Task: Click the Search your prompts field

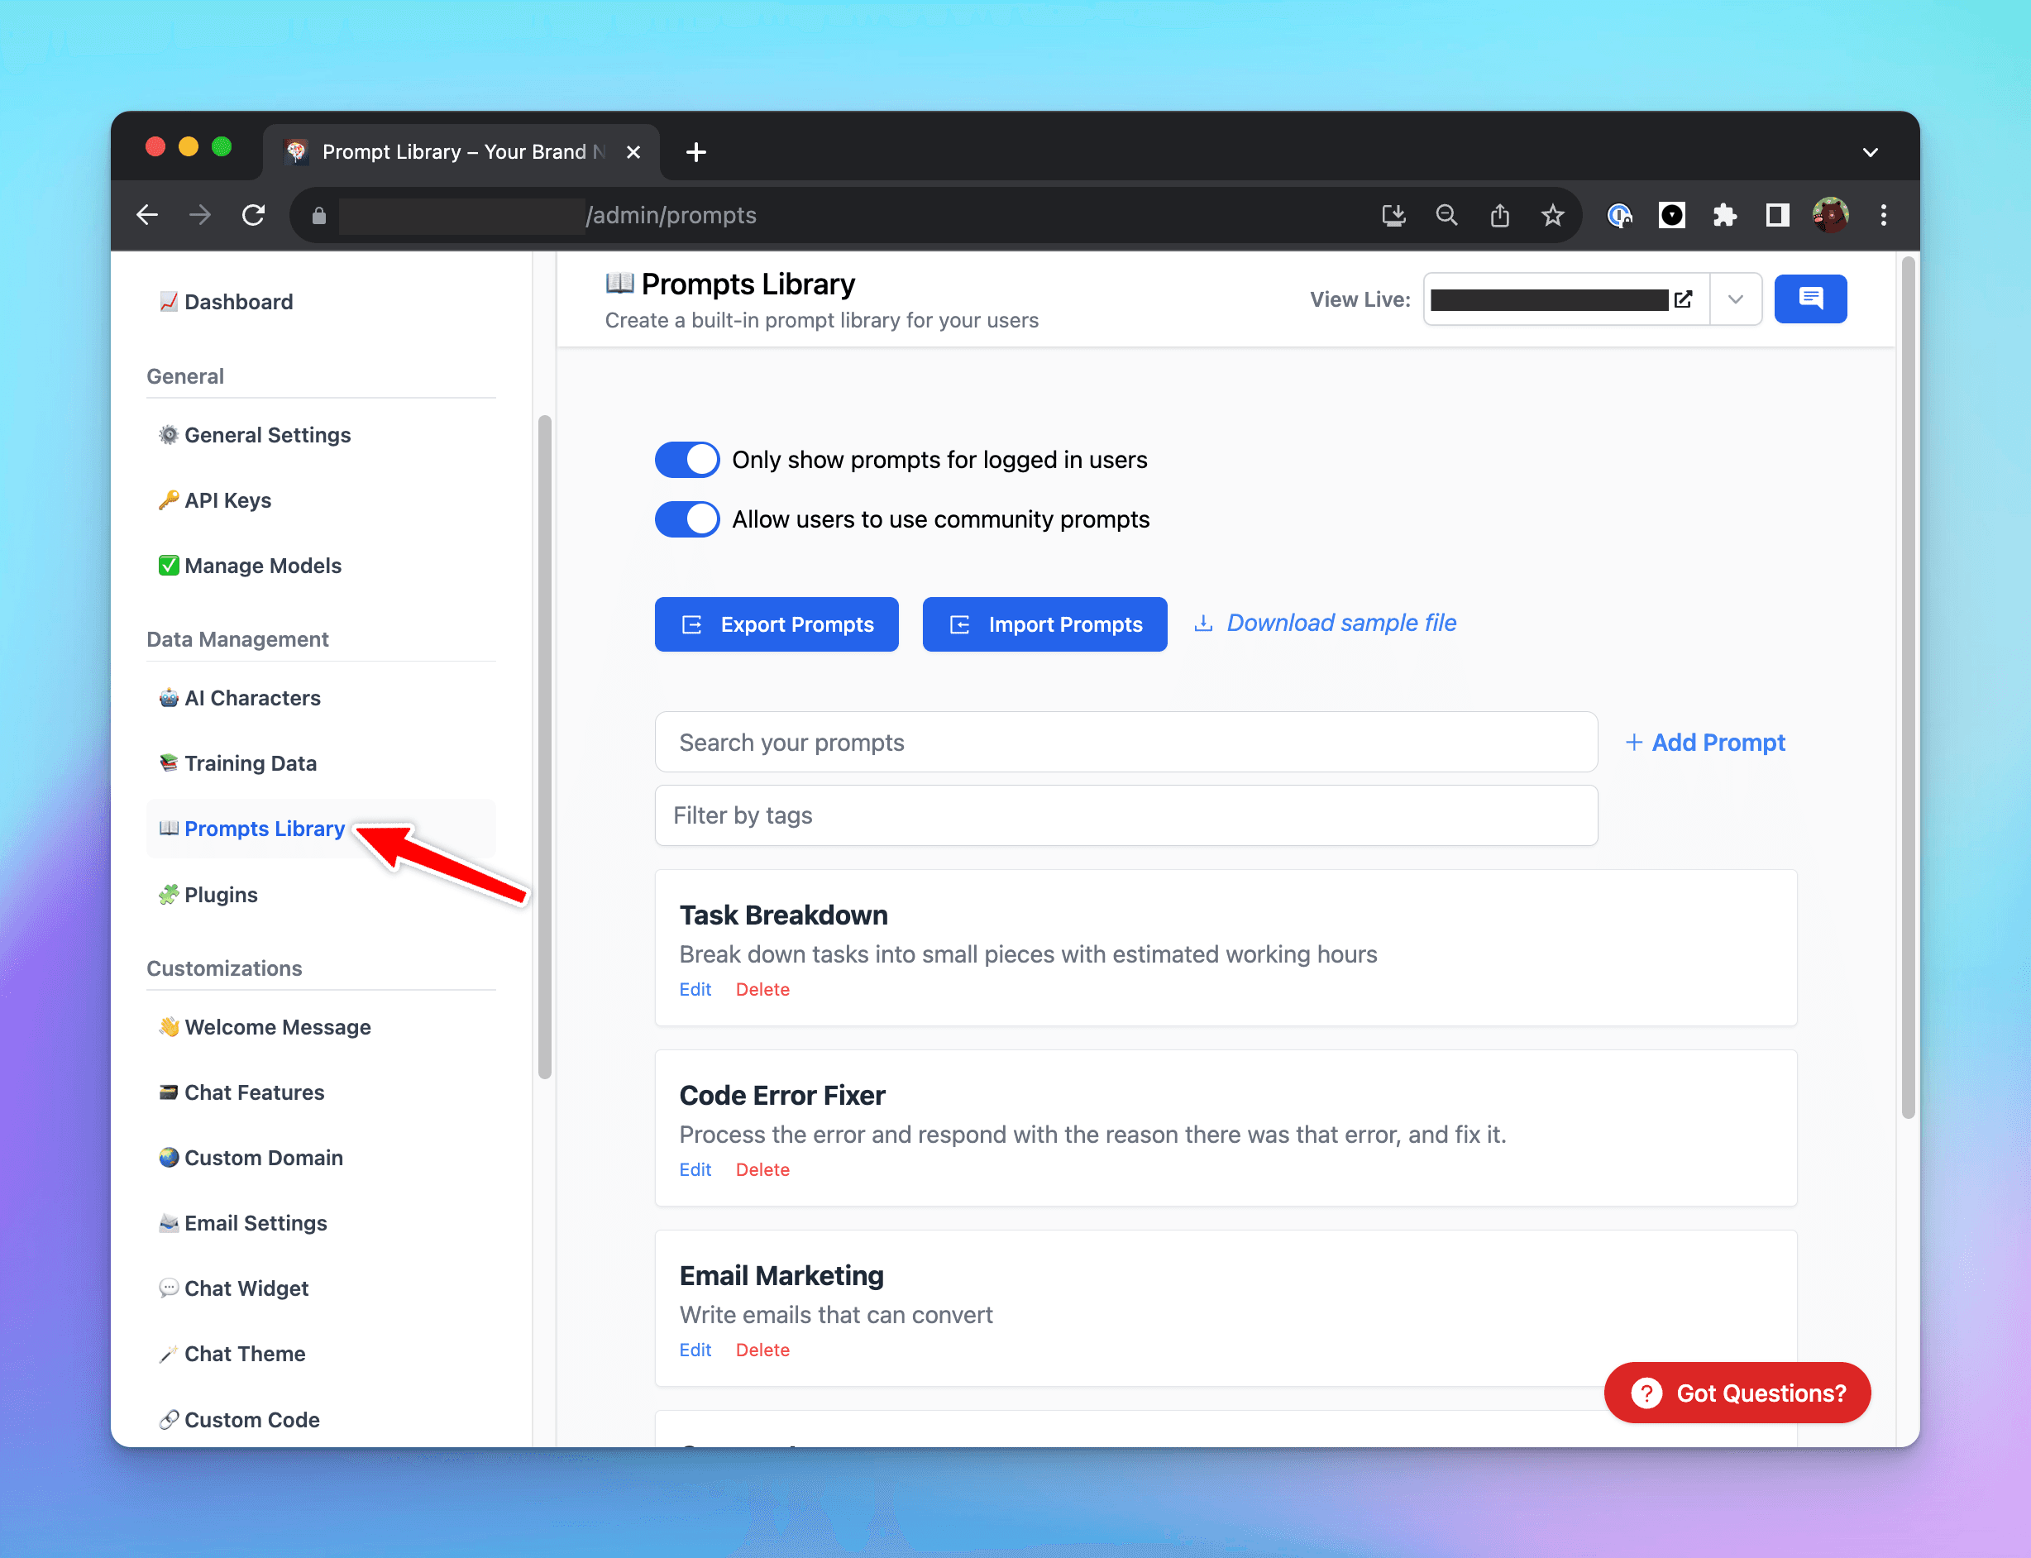Action: point(1125,742)
